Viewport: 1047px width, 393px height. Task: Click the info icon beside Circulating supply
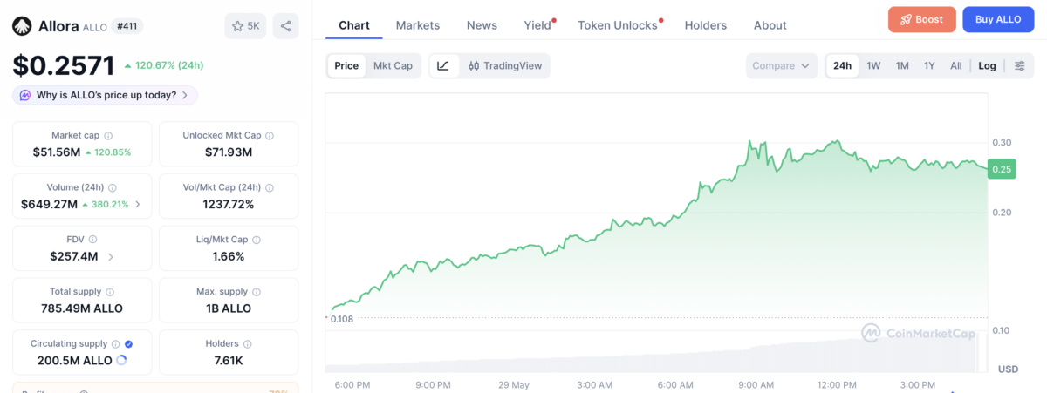[x=116, y=344]
